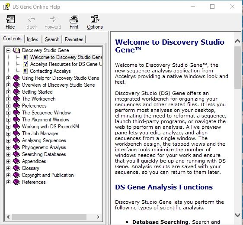Viewport: 243px width, 225px height.
Task: Click page icon beside Welcome to Discovery Studio Gene
Action: [x=26, y=57]
